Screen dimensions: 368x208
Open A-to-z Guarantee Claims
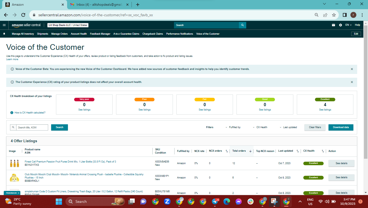pos(126,34)
